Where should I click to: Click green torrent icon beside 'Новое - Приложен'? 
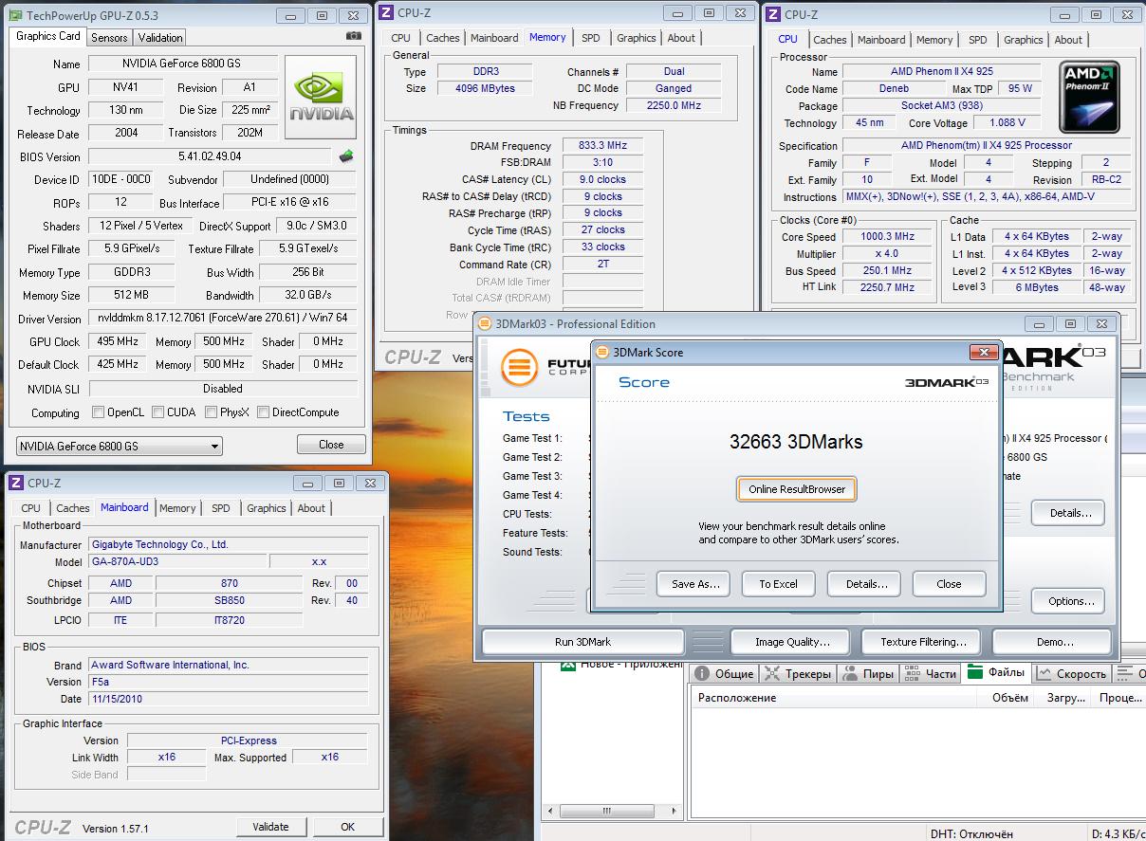click(567, 665)
